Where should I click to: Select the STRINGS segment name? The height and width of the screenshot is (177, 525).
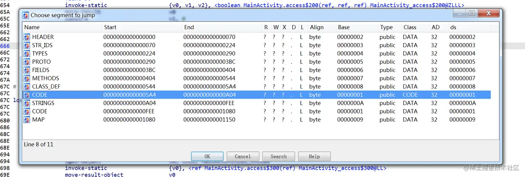tap(43, 103)
